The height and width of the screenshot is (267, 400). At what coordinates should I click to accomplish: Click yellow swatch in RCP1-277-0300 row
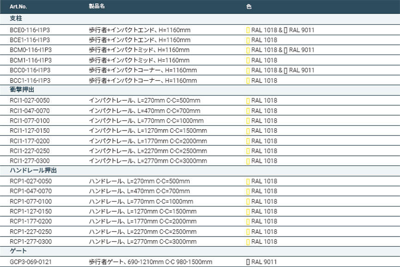(x=248, y=242)
